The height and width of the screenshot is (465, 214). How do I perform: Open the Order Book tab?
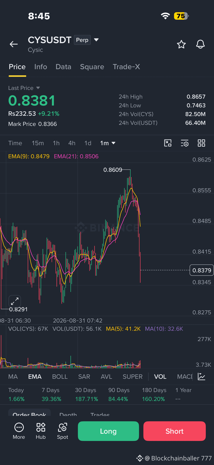(x=29, y=413)
